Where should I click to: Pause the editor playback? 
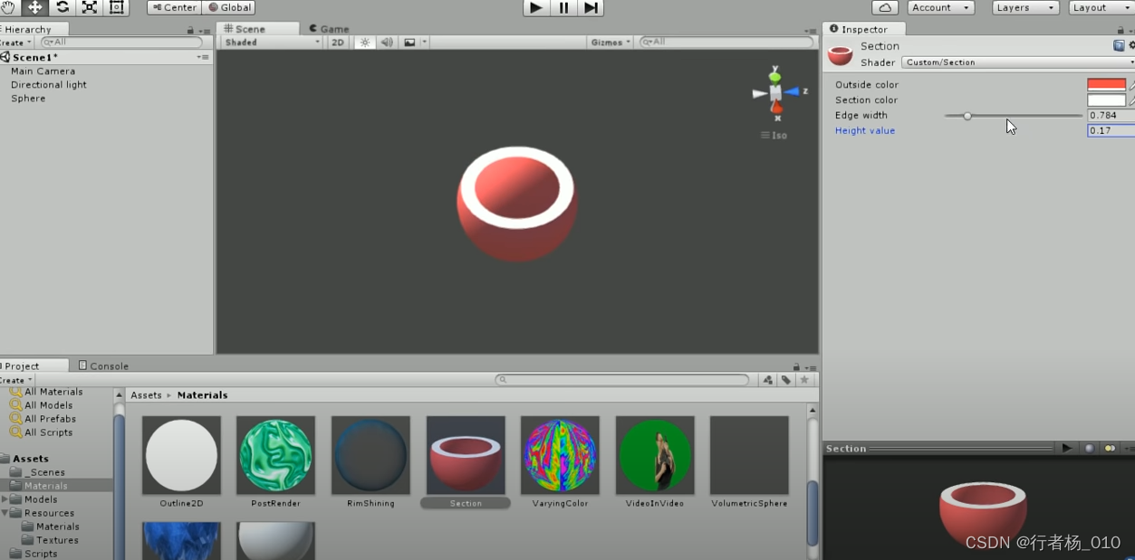pos(563,7)
